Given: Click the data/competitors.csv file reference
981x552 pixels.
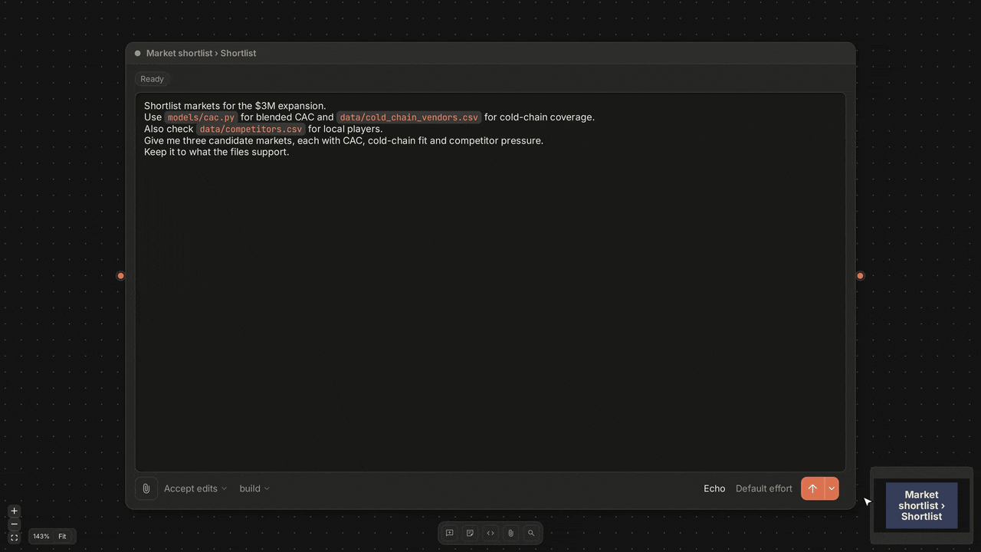Looking at the screenshot, I should (251, 129).
